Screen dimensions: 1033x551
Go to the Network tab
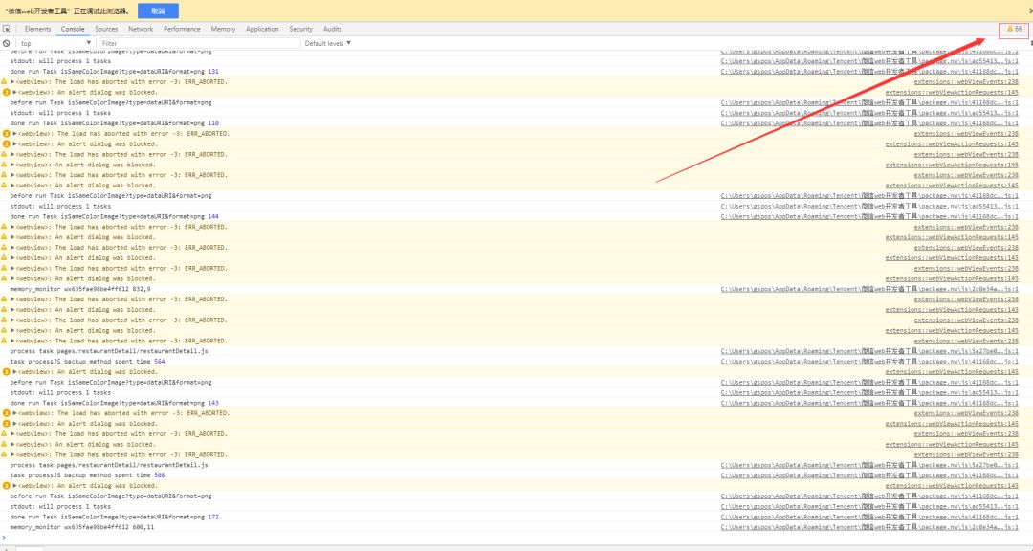[141, 29]
